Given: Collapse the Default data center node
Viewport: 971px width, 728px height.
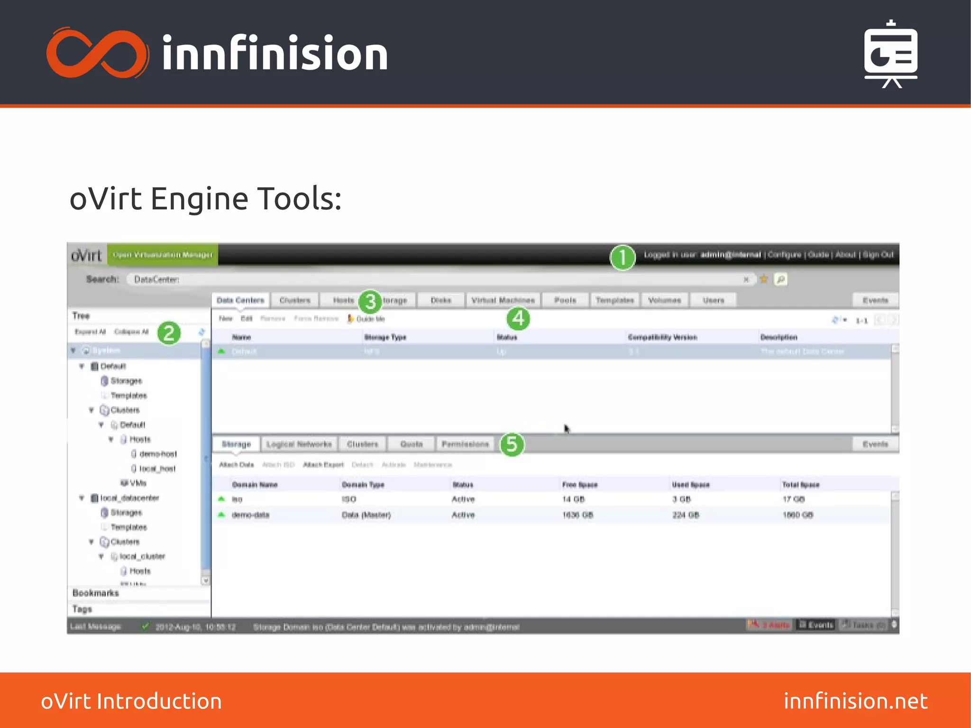Looking at the screenshot, I should click(x=82, y=366).
